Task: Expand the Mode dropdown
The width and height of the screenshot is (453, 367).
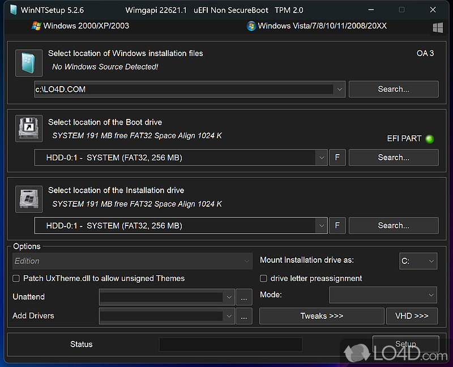Action: [383, 295]
